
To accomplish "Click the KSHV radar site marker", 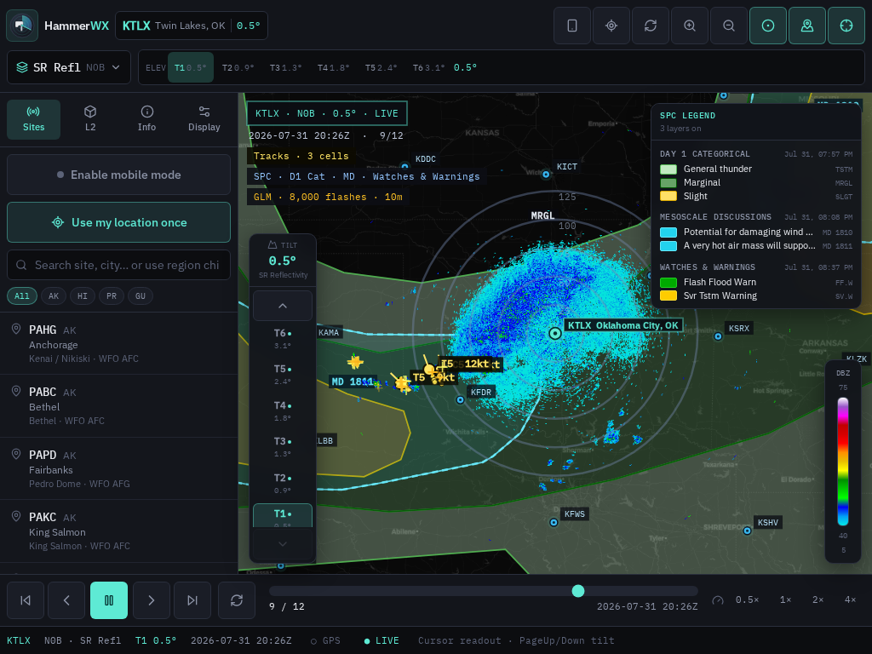I will (747, 531).
